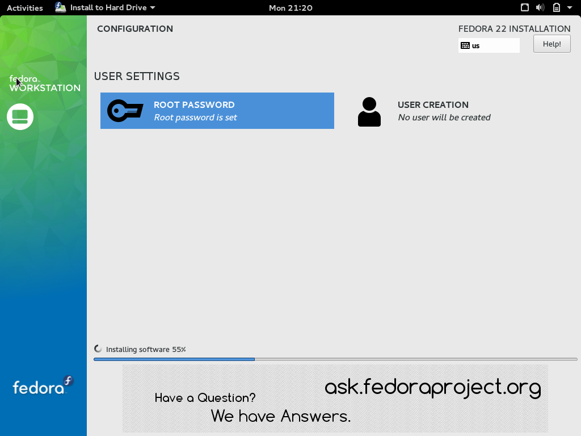Open the Activities overview
The height and width of the screenshot is (436, 581).
tap(25, 8)
